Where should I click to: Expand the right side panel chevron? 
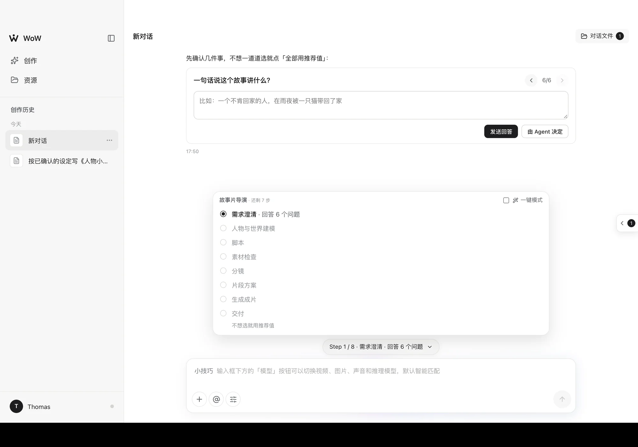click(622, 223)
